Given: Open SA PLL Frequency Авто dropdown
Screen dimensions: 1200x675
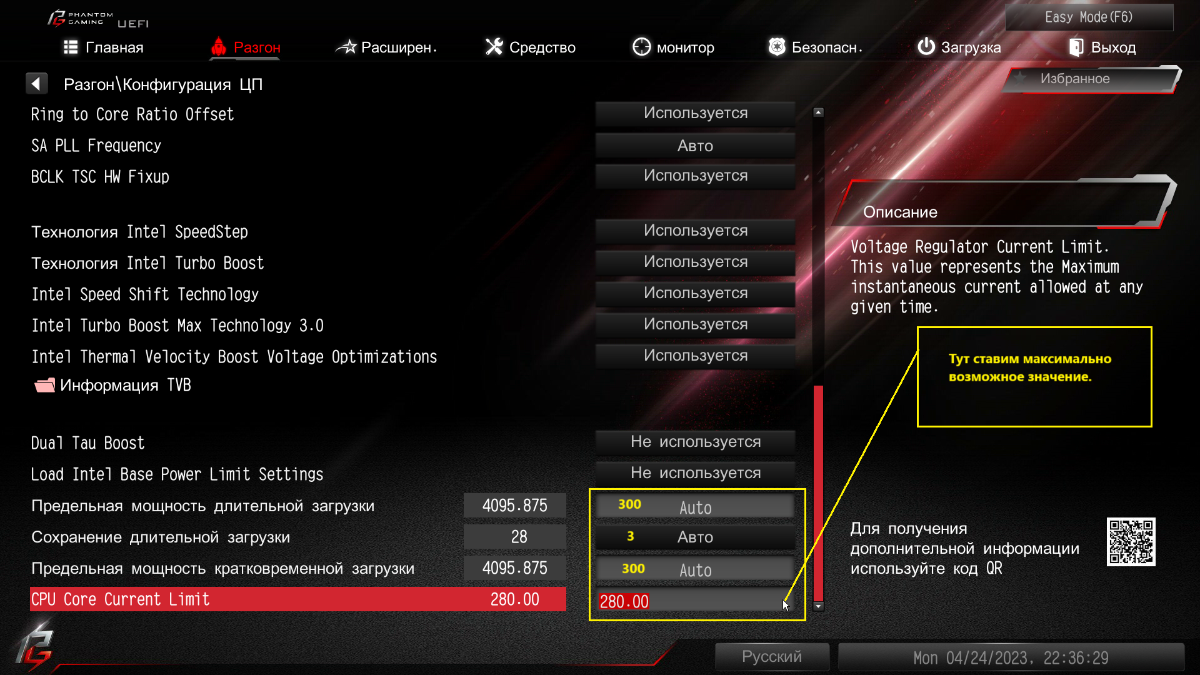Looking at the screenshot, I should (x=695, y=146).
